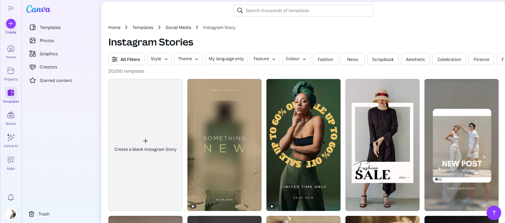Expand the Theme dropdown

point(188,59)
